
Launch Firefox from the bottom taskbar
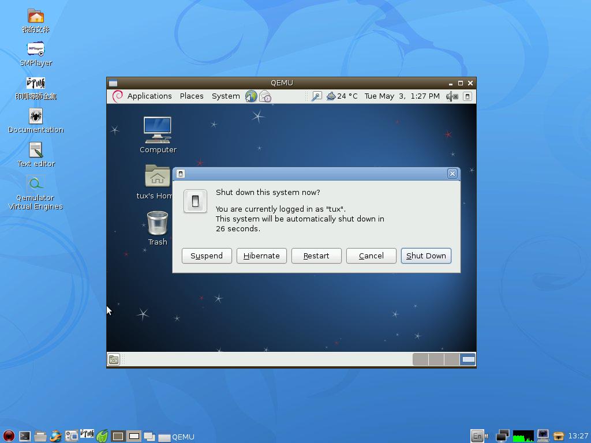pyautogui.click(x=56, y=437)
